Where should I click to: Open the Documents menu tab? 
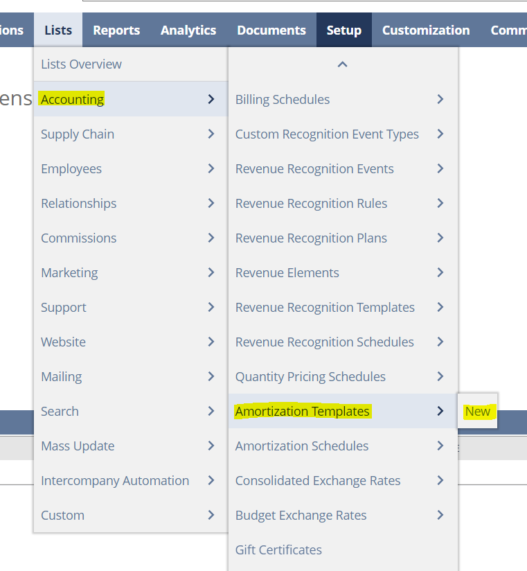point(271,30)
